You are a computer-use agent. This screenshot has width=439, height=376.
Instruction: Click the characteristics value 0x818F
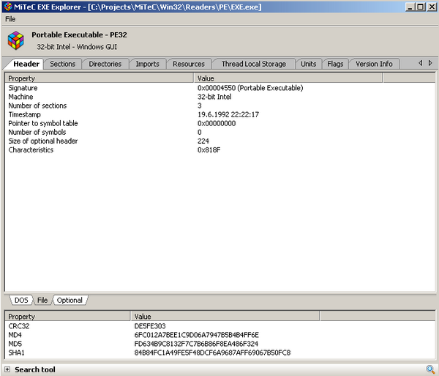click(x=209, y=150)
